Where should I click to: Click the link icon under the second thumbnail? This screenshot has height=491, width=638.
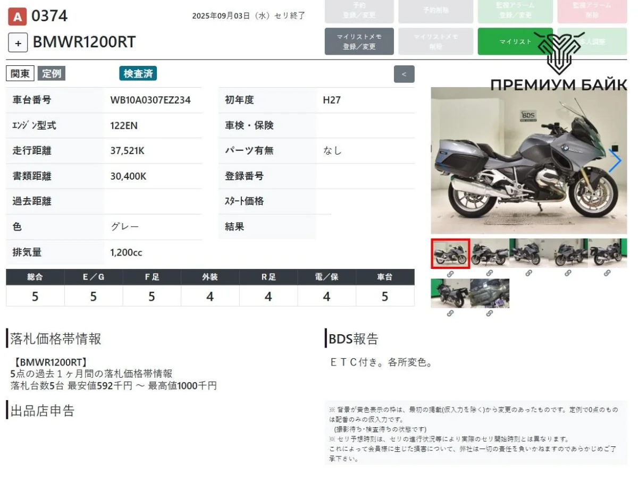[x=489, y=273]
